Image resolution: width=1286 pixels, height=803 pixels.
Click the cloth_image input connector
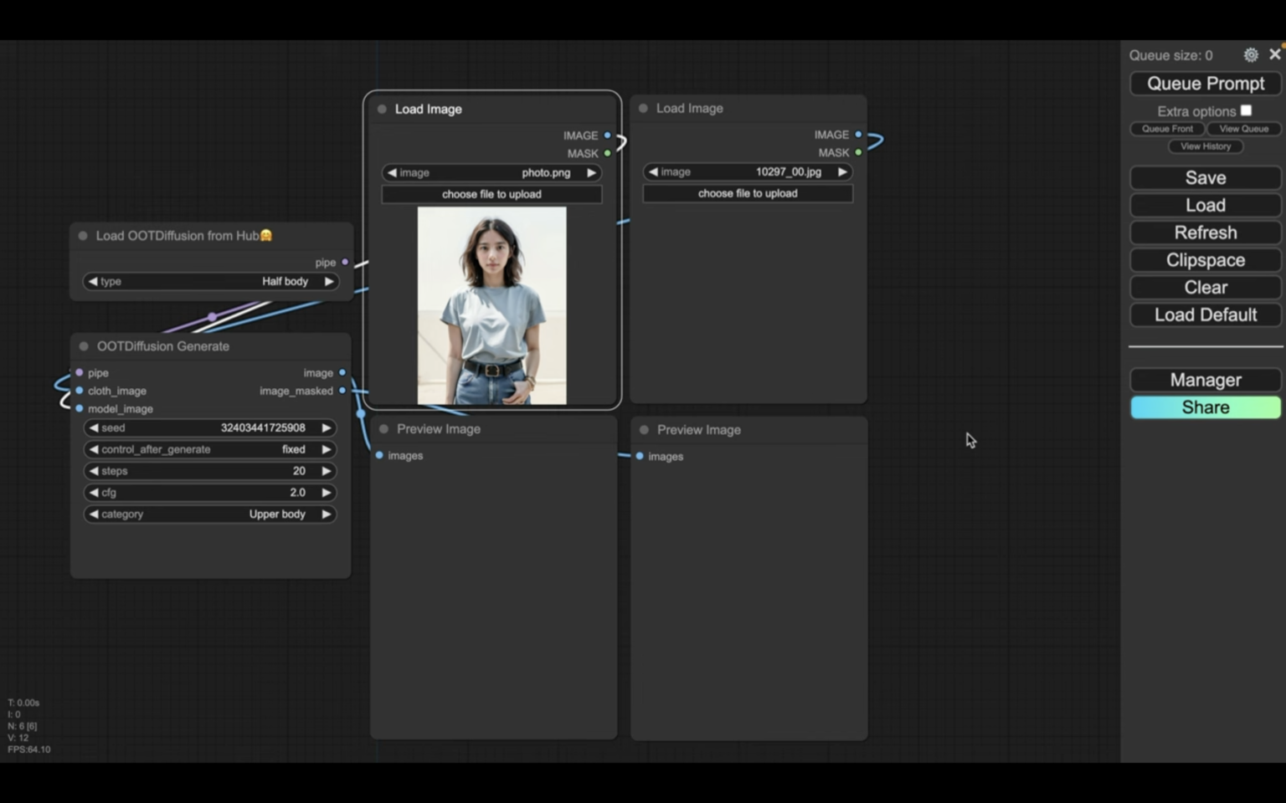click(80, 391)
